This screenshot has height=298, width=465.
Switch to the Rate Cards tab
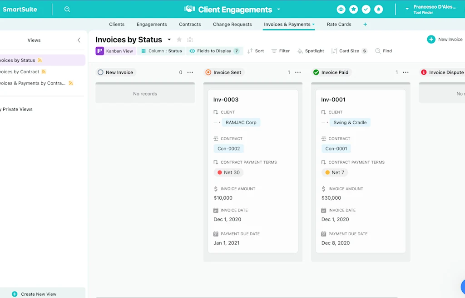pos(339,25)
